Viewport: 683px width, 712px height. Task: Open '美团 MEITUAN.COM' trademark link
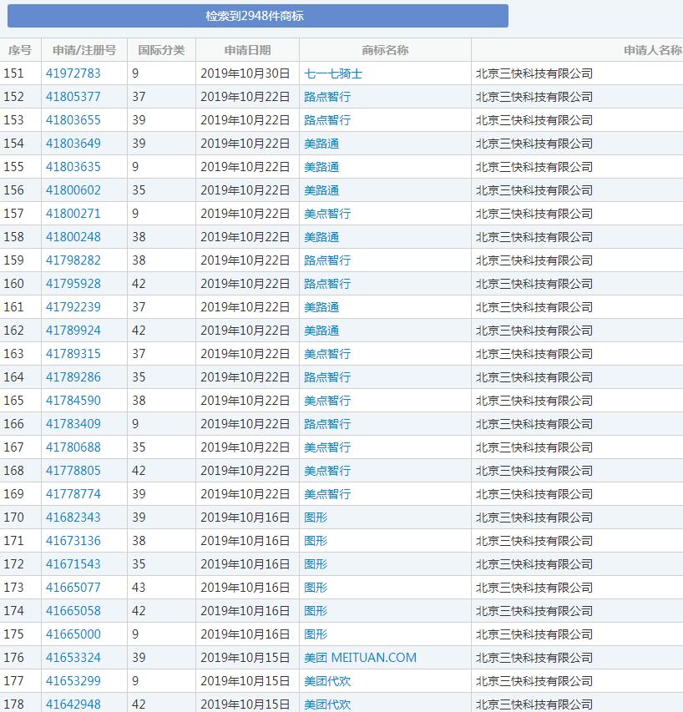360,658
